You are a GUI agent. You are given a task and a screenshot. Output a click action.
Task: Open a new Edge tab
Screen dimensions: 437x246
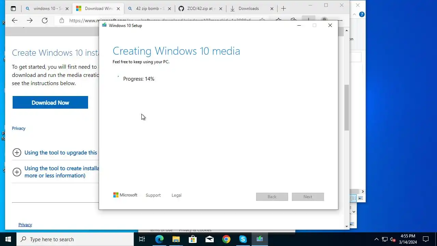tap(283, 9)
